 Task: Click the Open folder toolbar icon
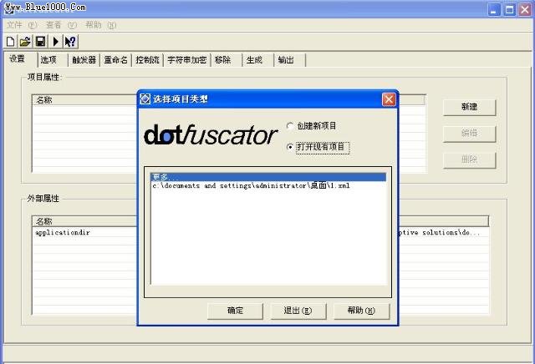24,41
